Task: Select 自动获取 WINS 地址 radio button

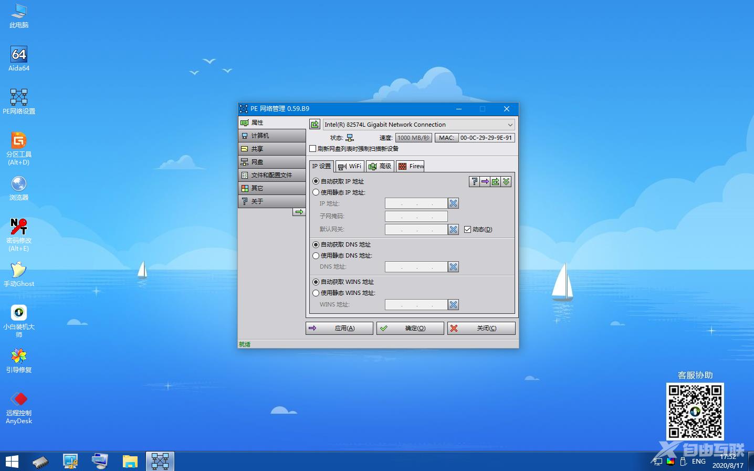Action: (316, 282)
